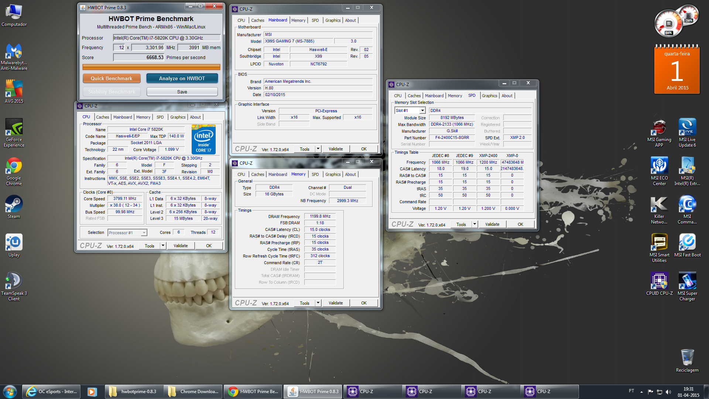This screenshot has height=399, width=709.
Task: Open the Reciclagem recycle bin
Action: (687, 361)
